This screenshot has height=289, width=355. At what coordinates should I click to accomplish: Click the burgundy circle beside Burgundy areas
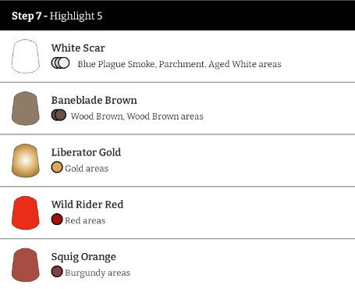click(57, 271)
